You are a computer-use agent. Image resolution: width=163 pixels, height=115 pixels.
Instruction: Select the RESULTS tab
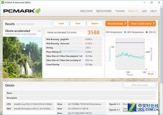click(x=133, y=11)
